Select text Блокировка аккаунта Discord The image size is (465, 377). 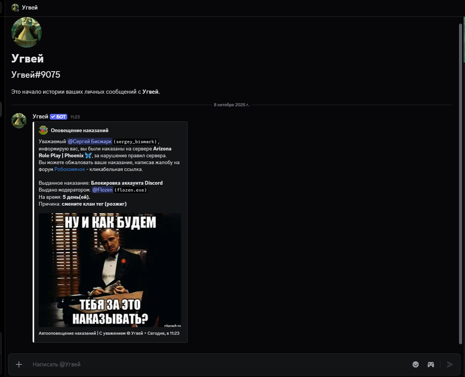pyautogui.click(x=127, y=183)
